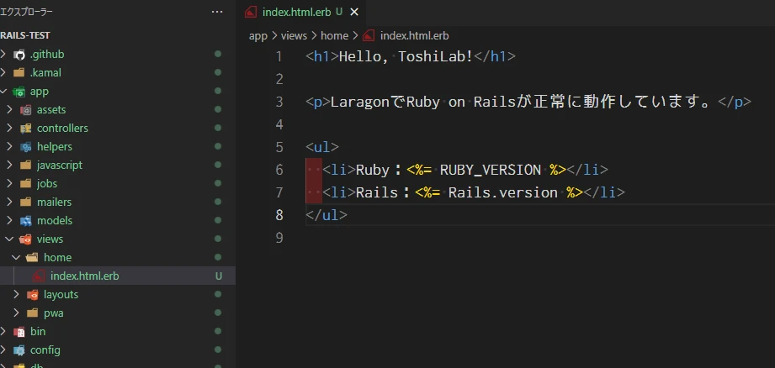
Task: Click the app folder icon
Action: click(19, 92)
